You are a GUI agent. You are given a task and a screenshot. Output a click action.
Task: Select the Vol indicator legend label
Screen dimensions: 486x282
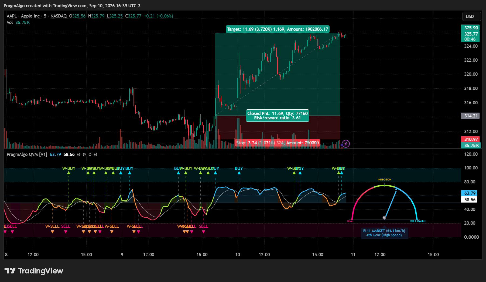point(10,22)
